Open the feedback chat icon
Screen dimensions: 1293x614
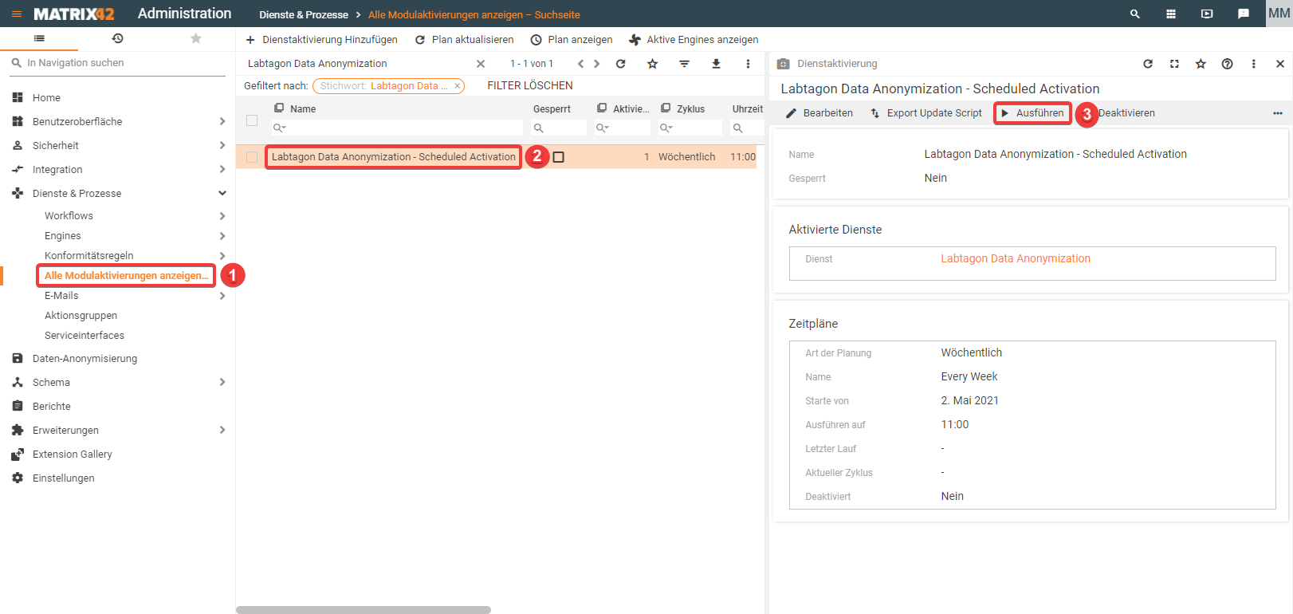1243,14
